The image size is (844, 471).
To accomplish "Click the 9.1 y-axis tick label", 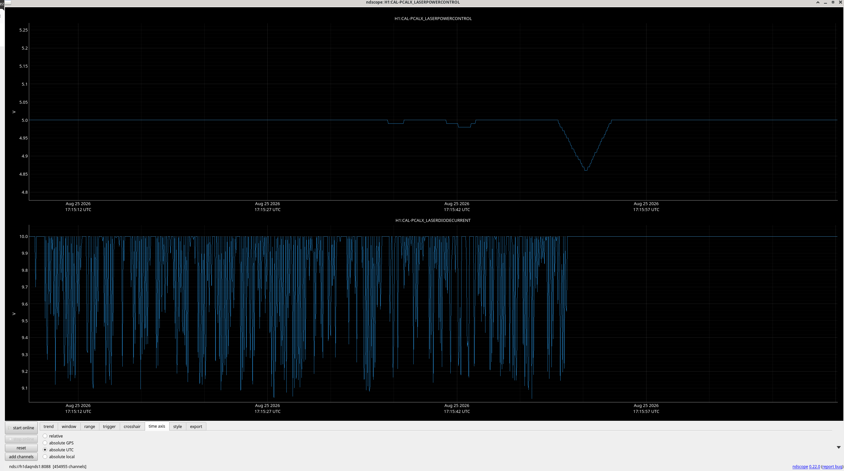I will pyautogui.click(x=25, y=388).
